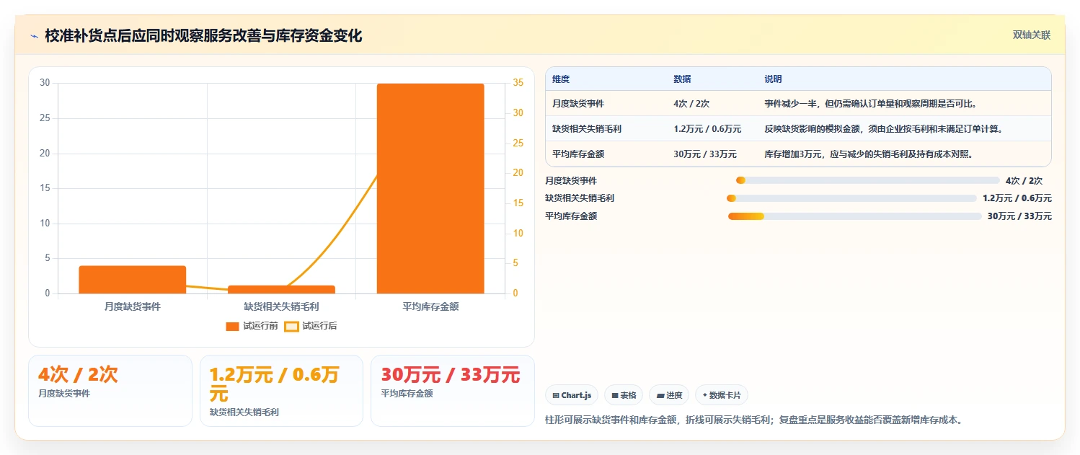Click the 月度缺货事件 bar in chart
Viewport: 1080px width, 455px height.
coord(133,280)
